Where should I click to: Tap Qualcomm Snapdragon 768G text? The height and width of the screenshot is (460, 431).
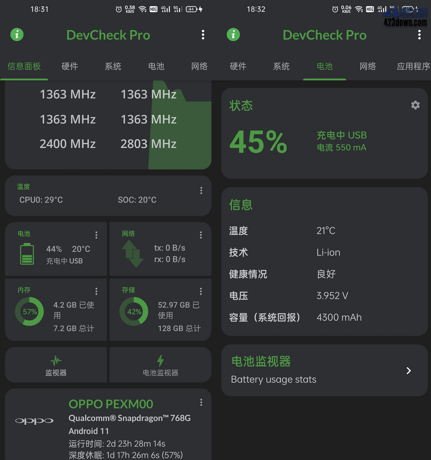(129, 418)
